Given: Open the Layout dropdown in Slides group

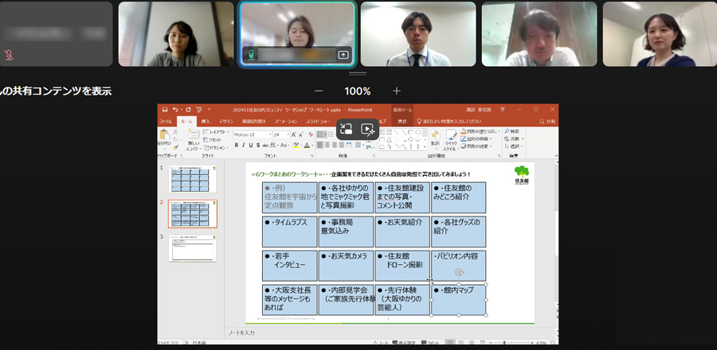Looking at the screenshot, I should [x=216, y=132].
